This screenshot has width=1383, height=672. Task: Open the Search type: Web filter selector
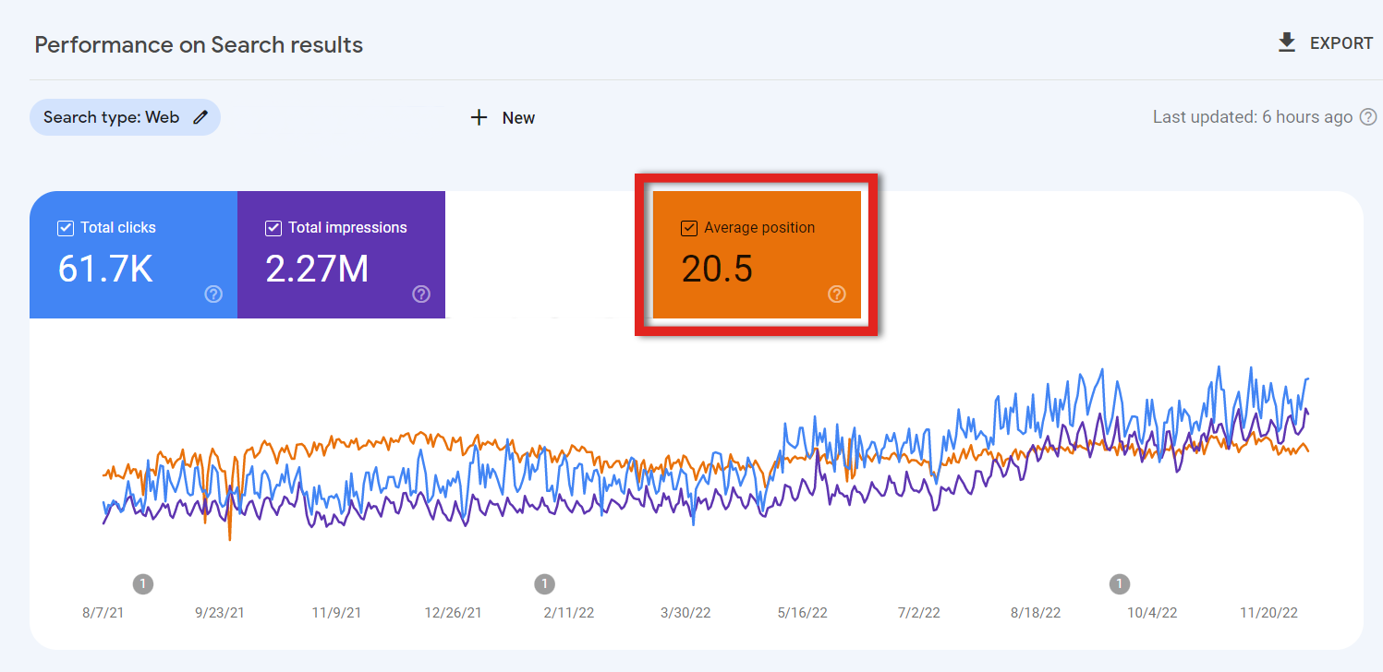tap(125, 117)
